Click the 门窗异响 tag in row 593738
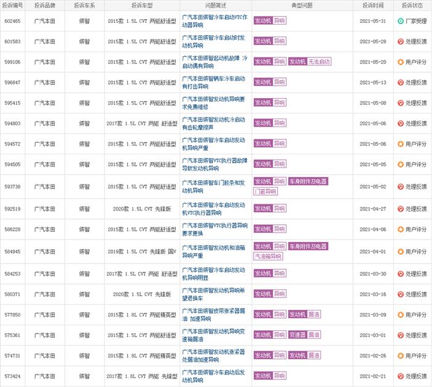This screenshot has height=387, width=432. click(x=265, y=191)
